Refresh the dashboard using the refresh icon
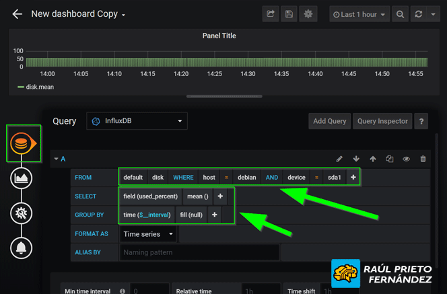The image size is (447, 294). click(x=418, y=14)
